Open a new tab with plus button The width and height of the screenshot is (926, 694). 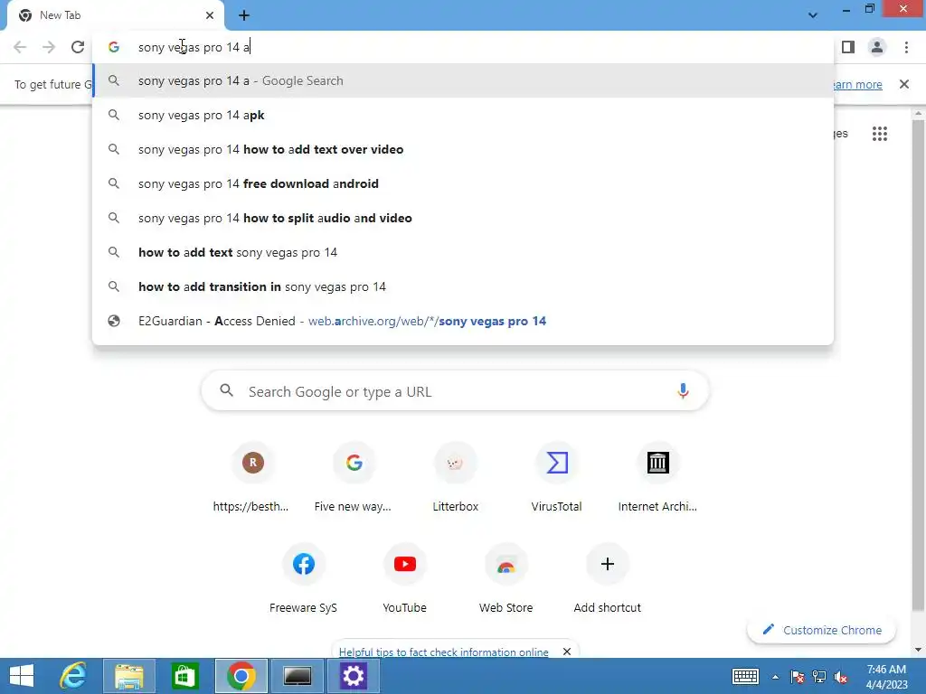(244, 15)
